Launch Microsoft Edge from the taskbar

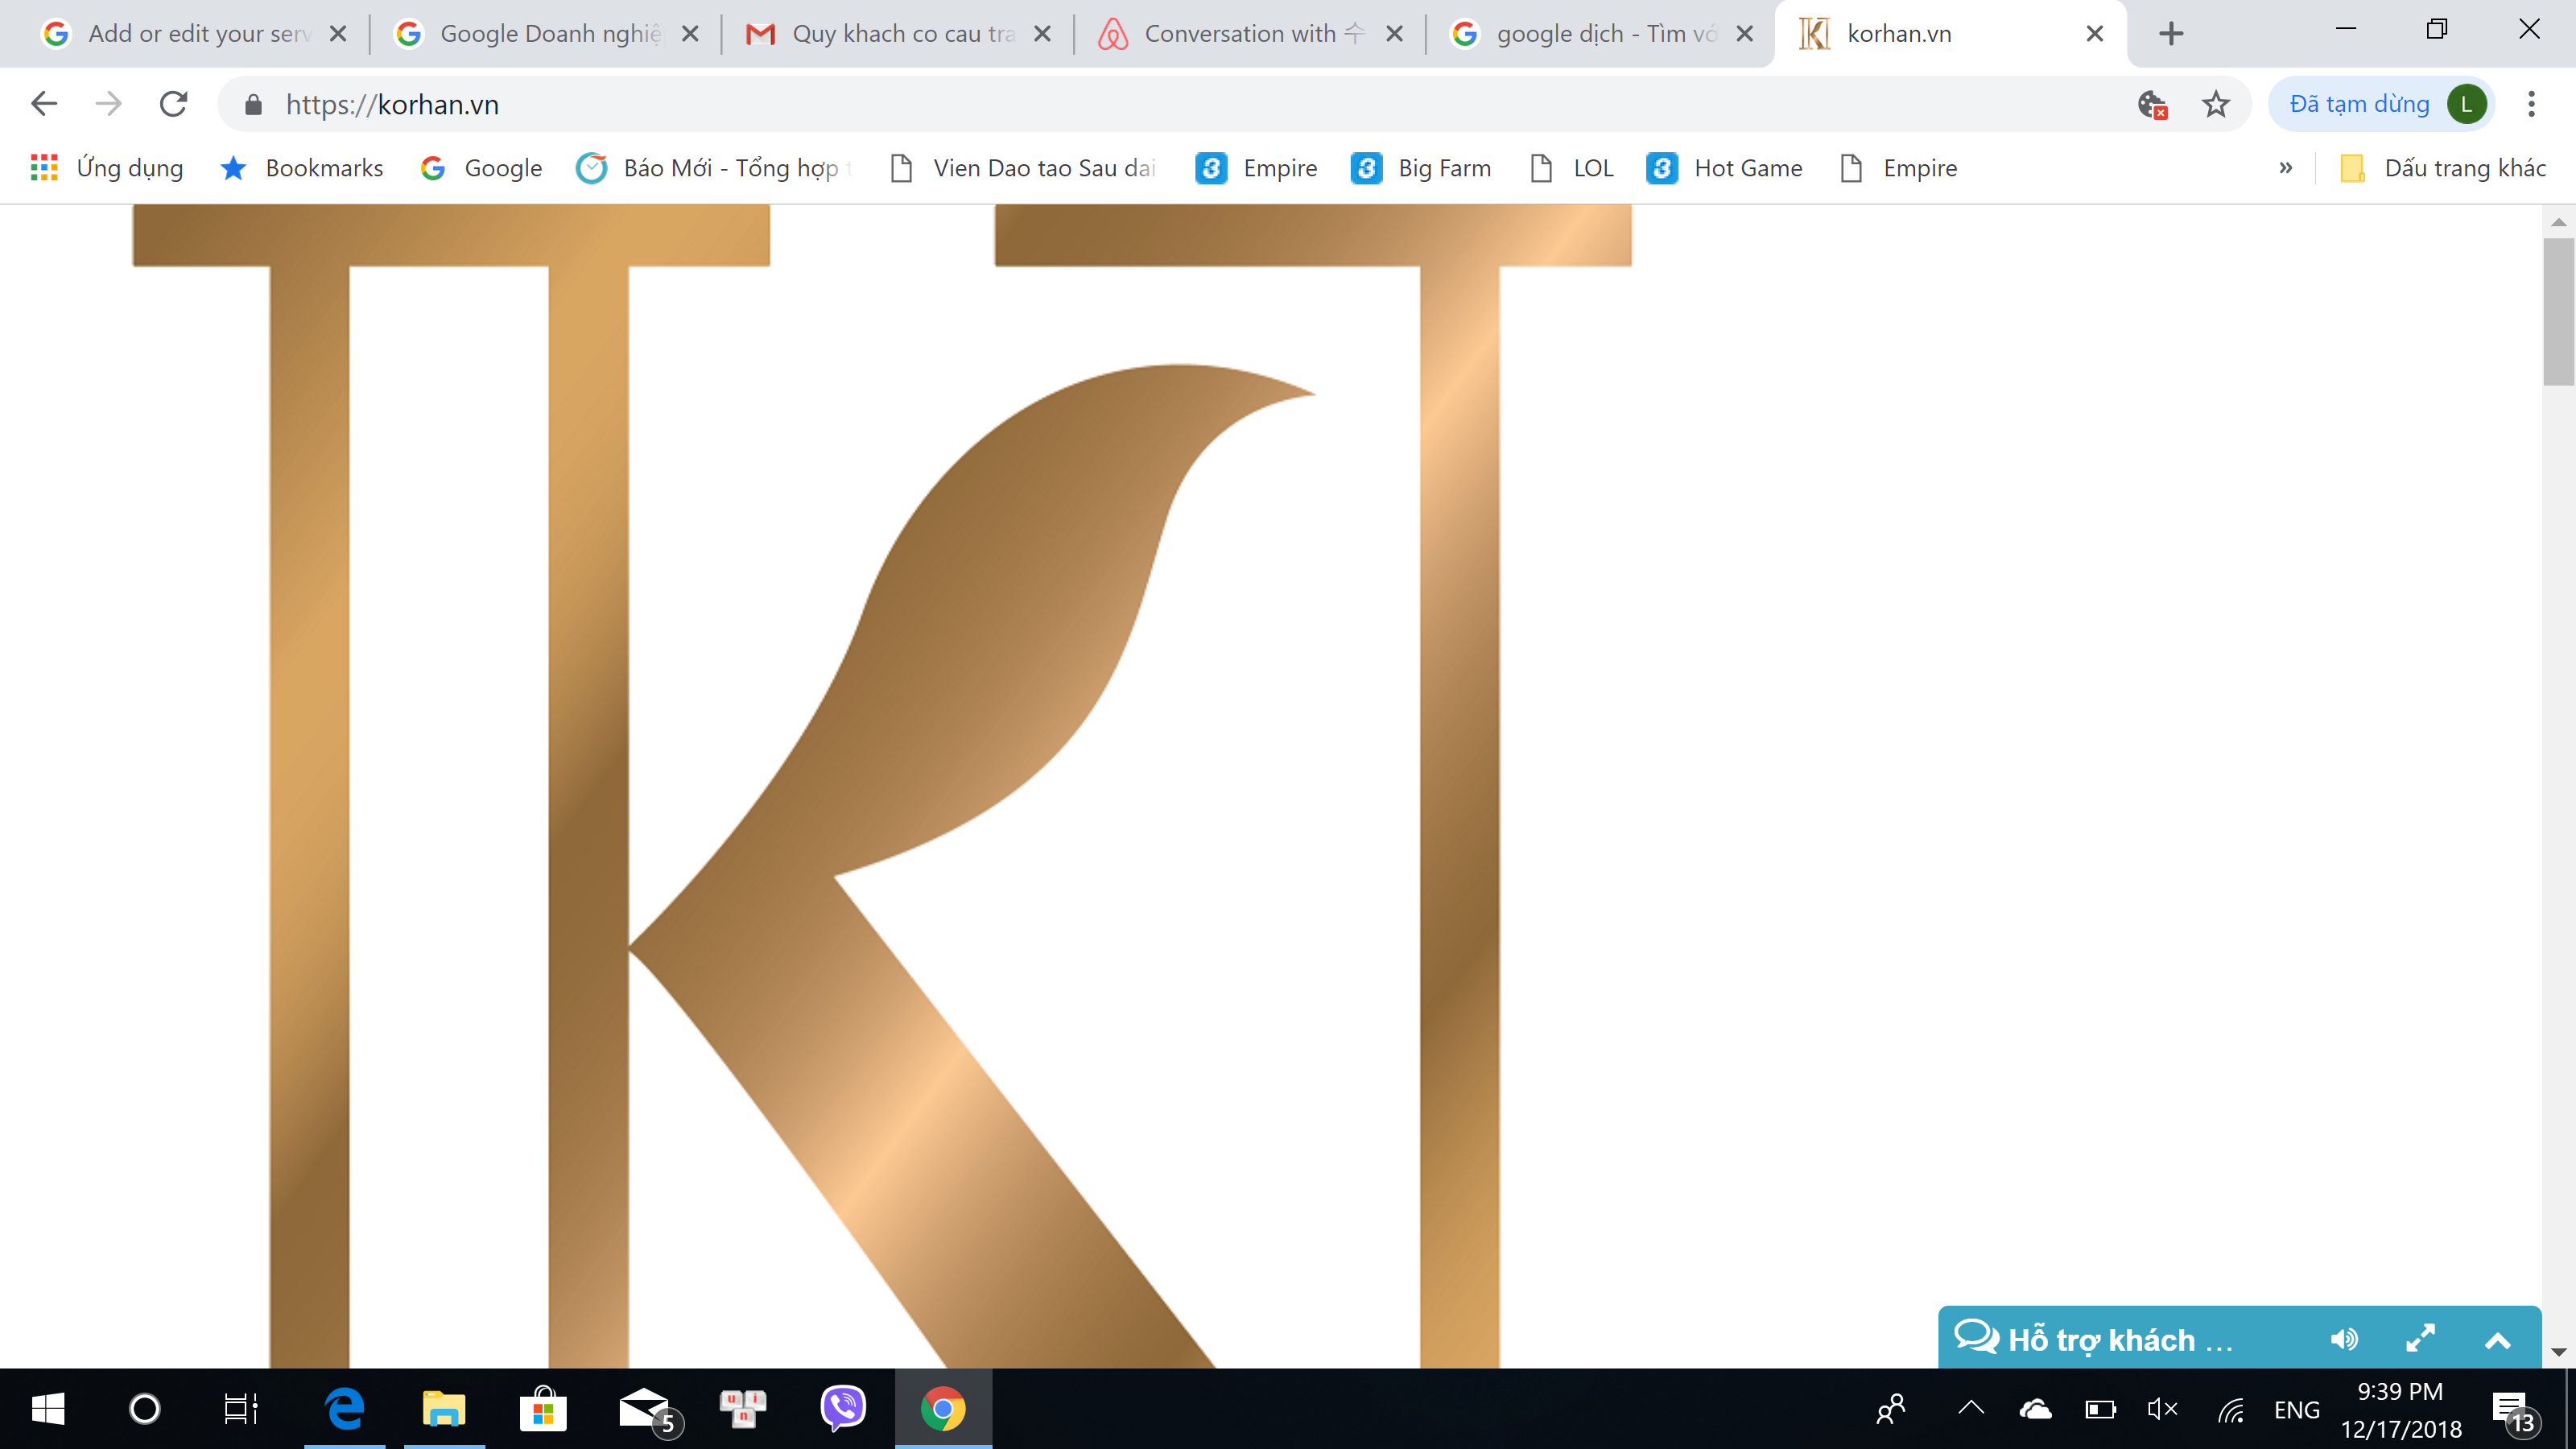[x=345, y=1409]
